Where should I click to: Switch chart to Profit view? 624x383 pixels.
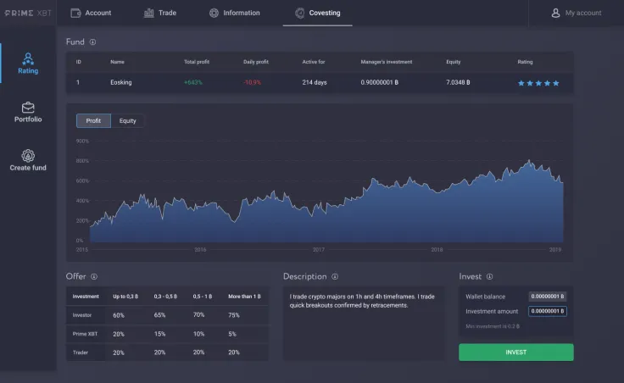(x=93, y=120)
